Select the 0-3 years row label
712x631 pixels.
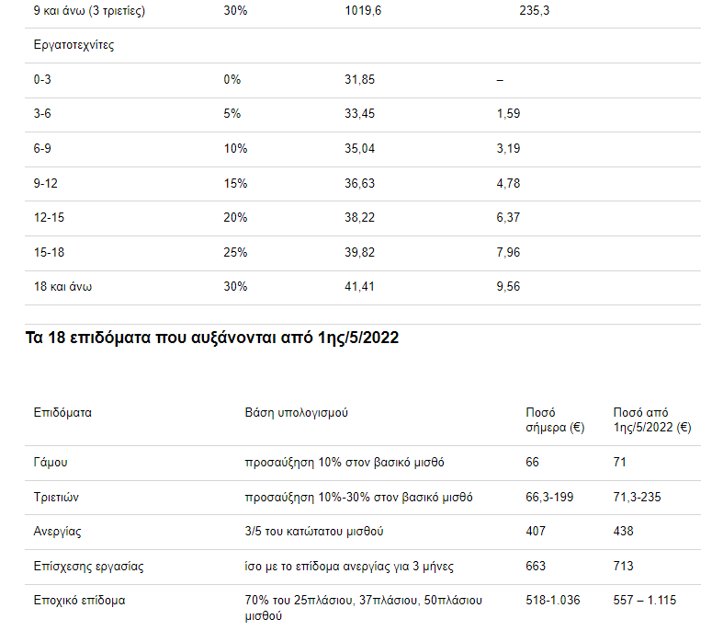click(x=42, y=79)
